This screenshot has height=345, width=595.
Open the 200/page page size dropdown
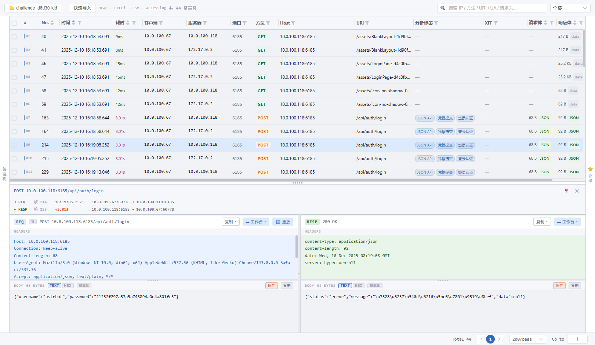(x=527, y=339)
